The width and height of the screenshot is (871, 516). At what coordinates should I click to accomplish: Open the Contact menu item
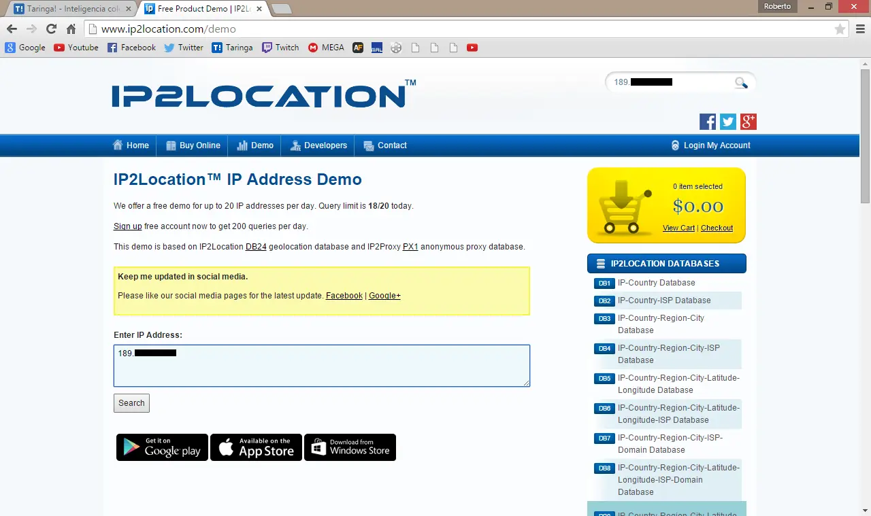coord(385,145)
